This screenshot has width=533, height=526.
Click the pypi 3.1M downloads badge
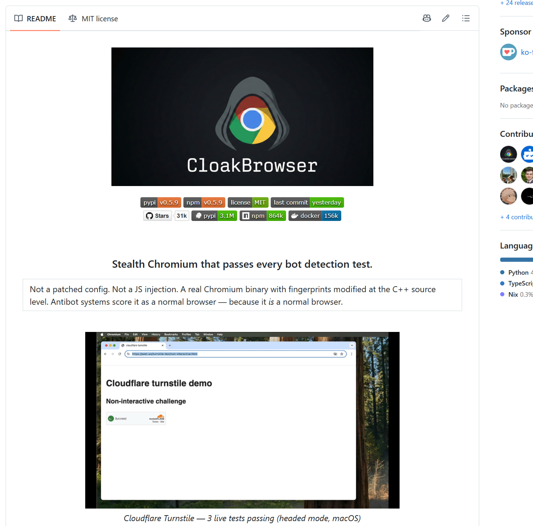click(x=214, y=216)
